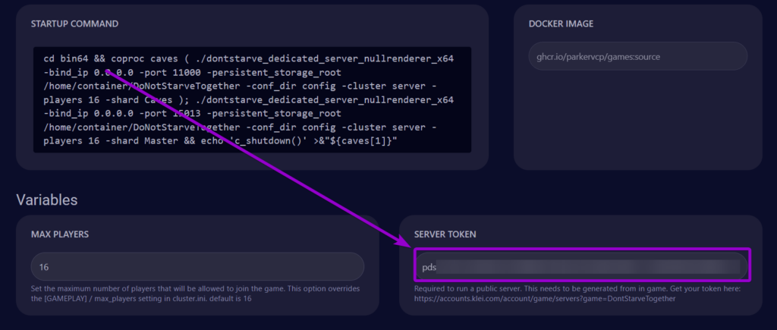Click the value '16' in Max Players
The image size is (777, 330).
(44, 267)
